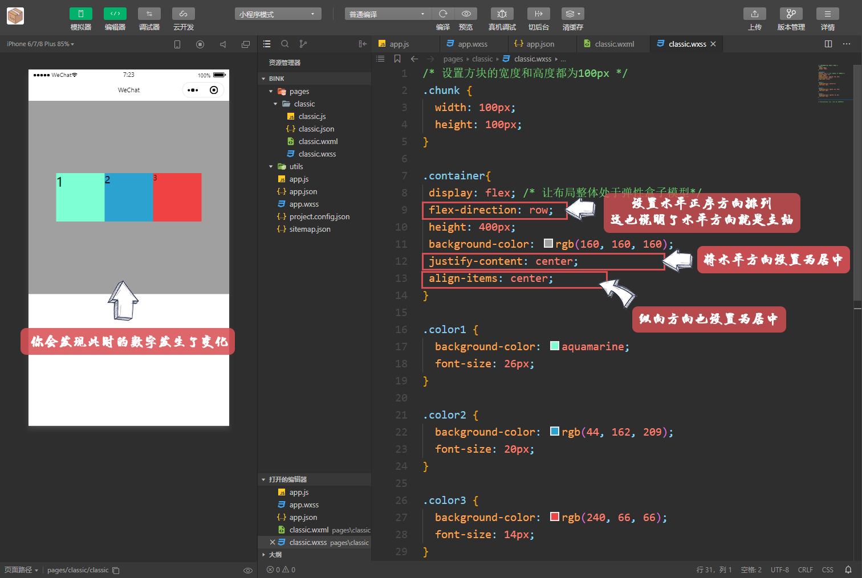This screenshot has width=862, height=578.
Task: Click the breadcrumb outline list icon
Action: (381, 59)
